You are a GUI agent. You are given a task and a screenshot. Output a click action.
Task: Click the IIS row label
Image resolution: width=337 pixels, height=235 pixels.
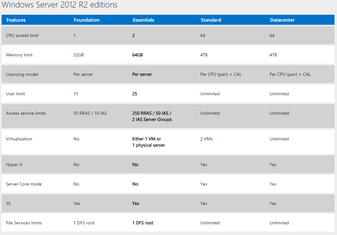click(x=8, y=203)
